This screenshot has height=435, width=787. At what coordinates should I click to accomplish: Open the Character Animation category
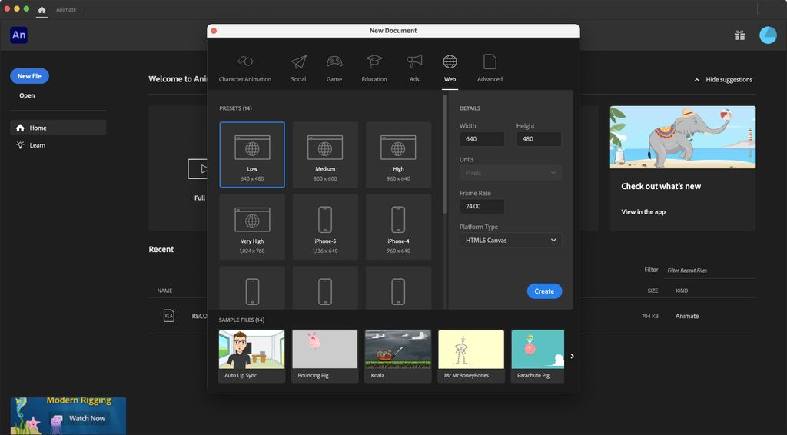[245, 68]
